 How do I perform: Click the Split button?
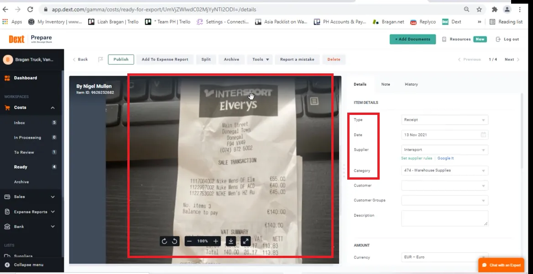(x=206, y=59)
